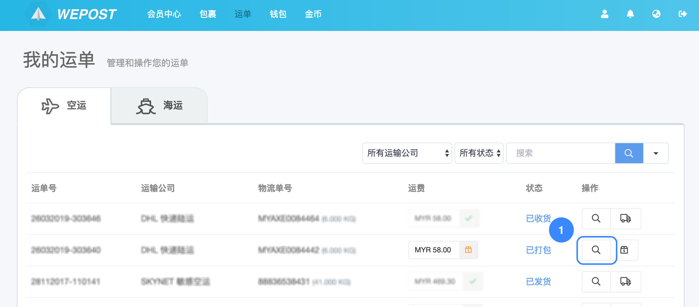
Task: Go to 包裹 in the navigation bar
Action: [208, 14]
